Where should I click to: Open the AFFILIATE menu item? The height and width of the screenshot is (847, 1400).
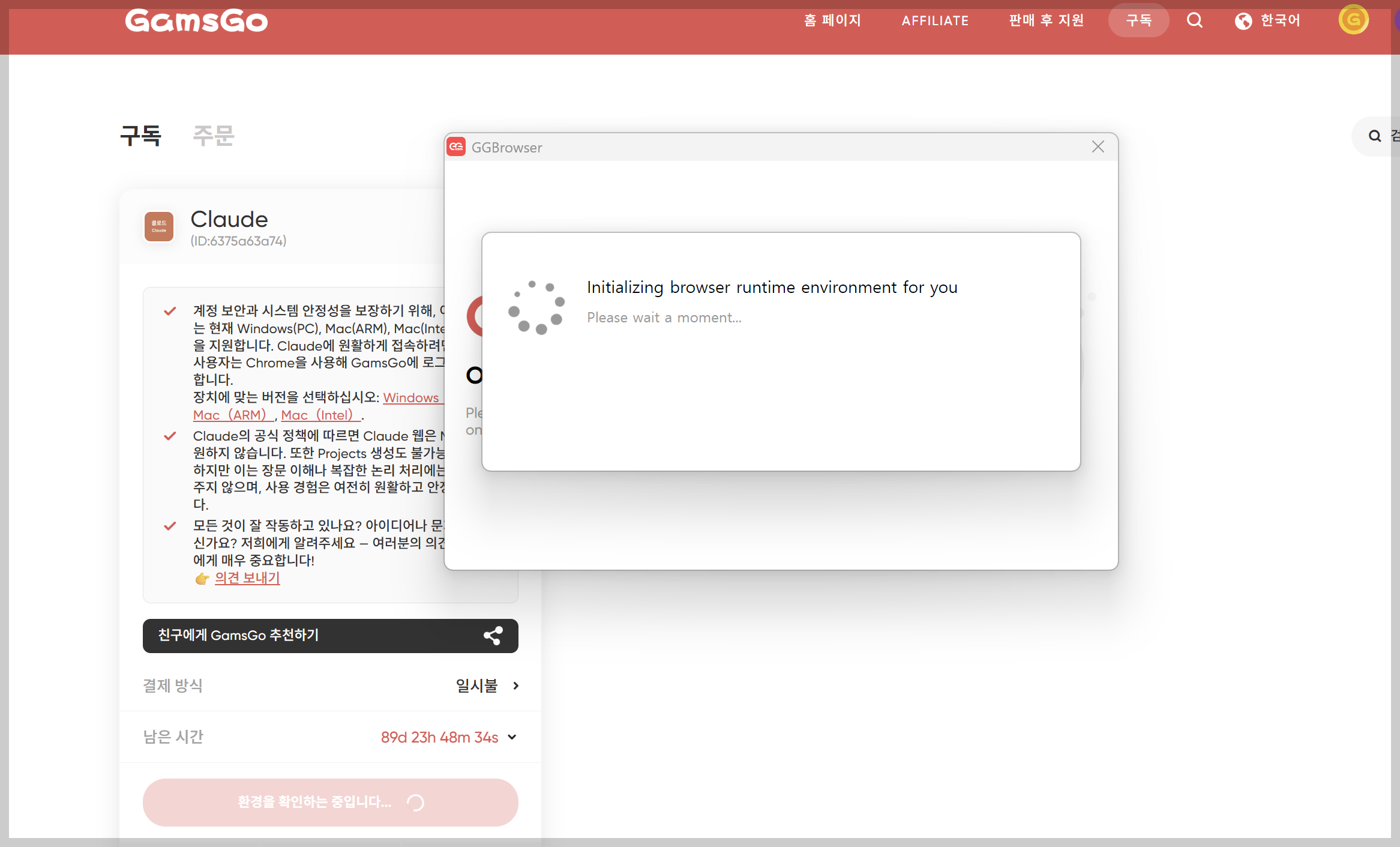[x=934, y=21]
